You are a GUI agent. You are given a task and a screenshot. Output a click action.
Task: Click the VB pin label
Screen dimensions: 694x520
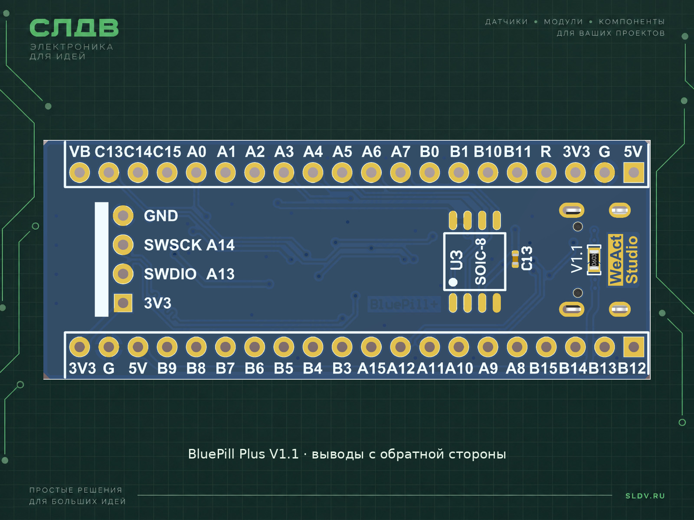80,152
